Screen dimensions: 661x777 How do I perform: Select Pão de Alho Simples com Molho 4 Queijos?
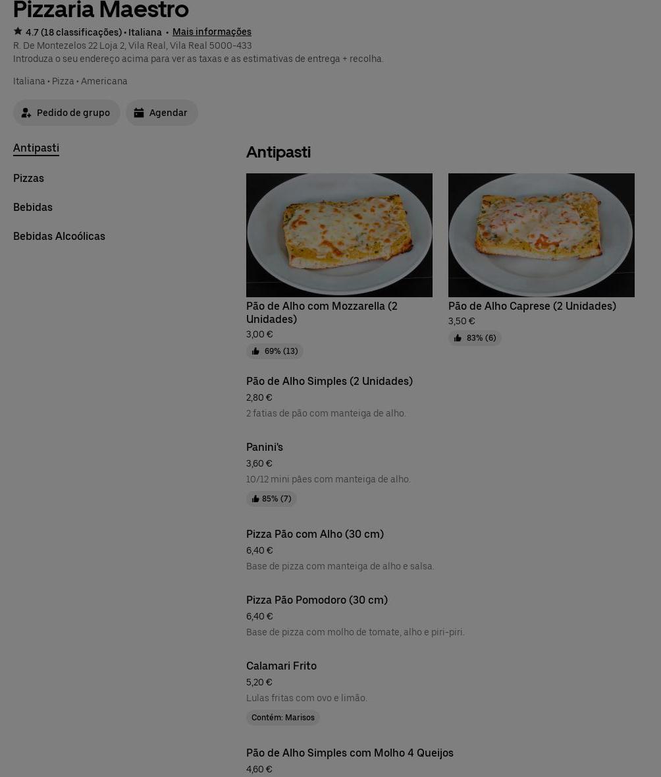coord(350,753)
